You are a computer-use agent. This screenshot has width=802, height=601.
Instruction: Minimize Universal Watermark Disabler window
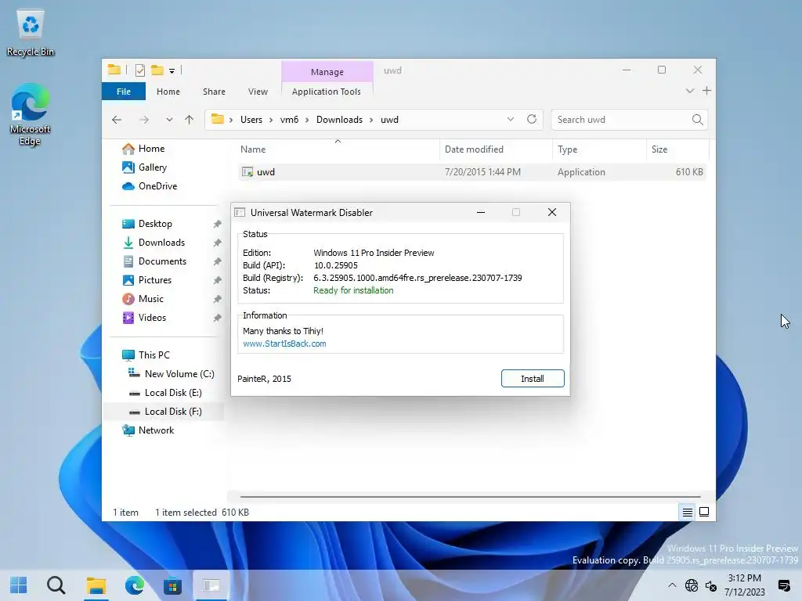[x=481, y=212]
